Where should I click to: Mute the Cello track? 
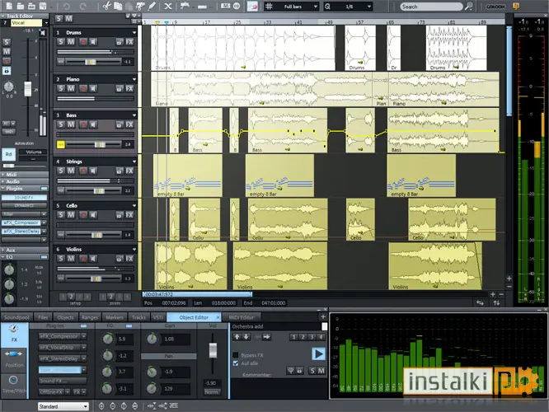pyautogui.click(x=71, y=215)
